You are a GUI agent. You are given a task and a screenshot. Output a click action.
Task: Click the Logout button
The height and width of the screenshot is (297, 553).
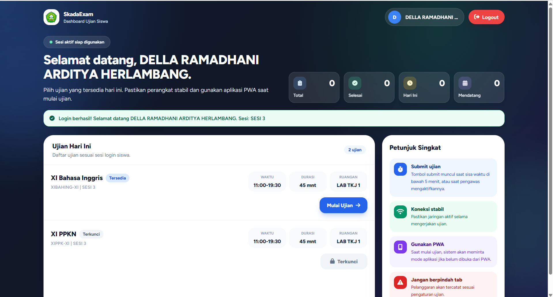click(x=486, y=17)
